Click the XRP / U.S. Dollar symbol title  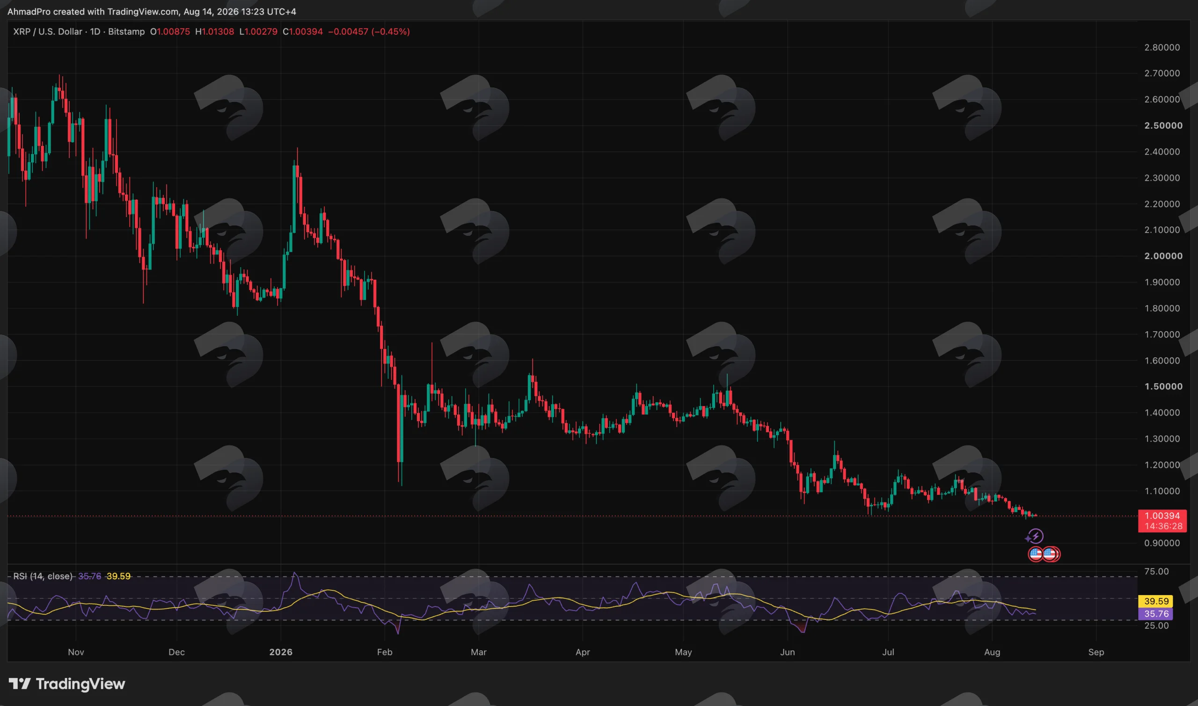[48, 31]
